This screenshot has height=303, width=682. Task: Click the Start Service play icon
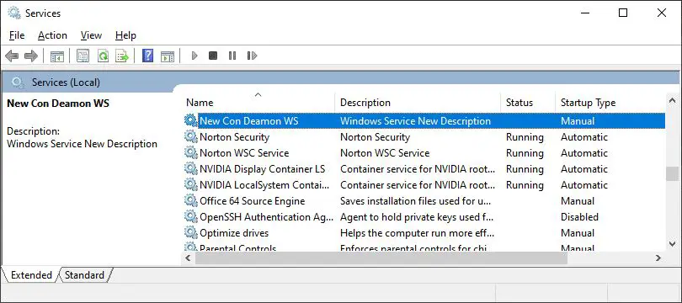(194, 56)
